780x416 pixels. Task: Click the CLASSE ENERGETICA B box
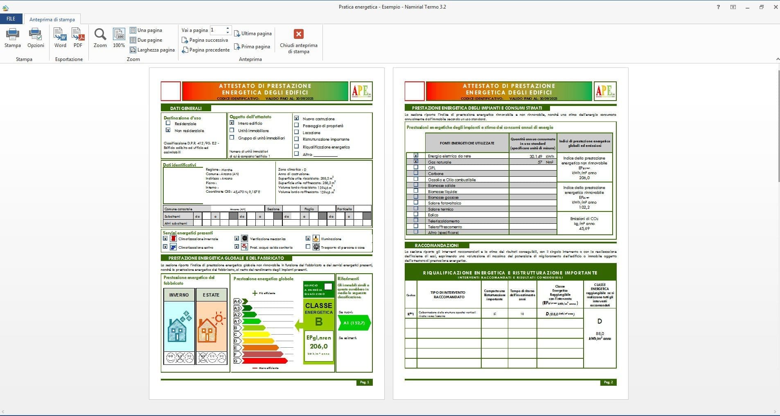[x=319, y=331]
